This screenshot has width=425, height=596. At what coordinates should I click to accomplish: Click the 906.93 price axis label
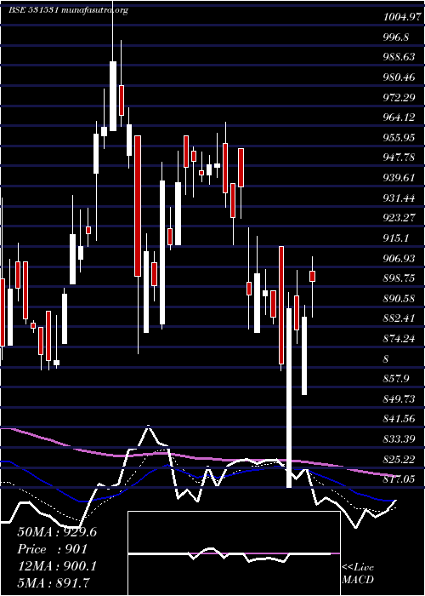point(399,258)
